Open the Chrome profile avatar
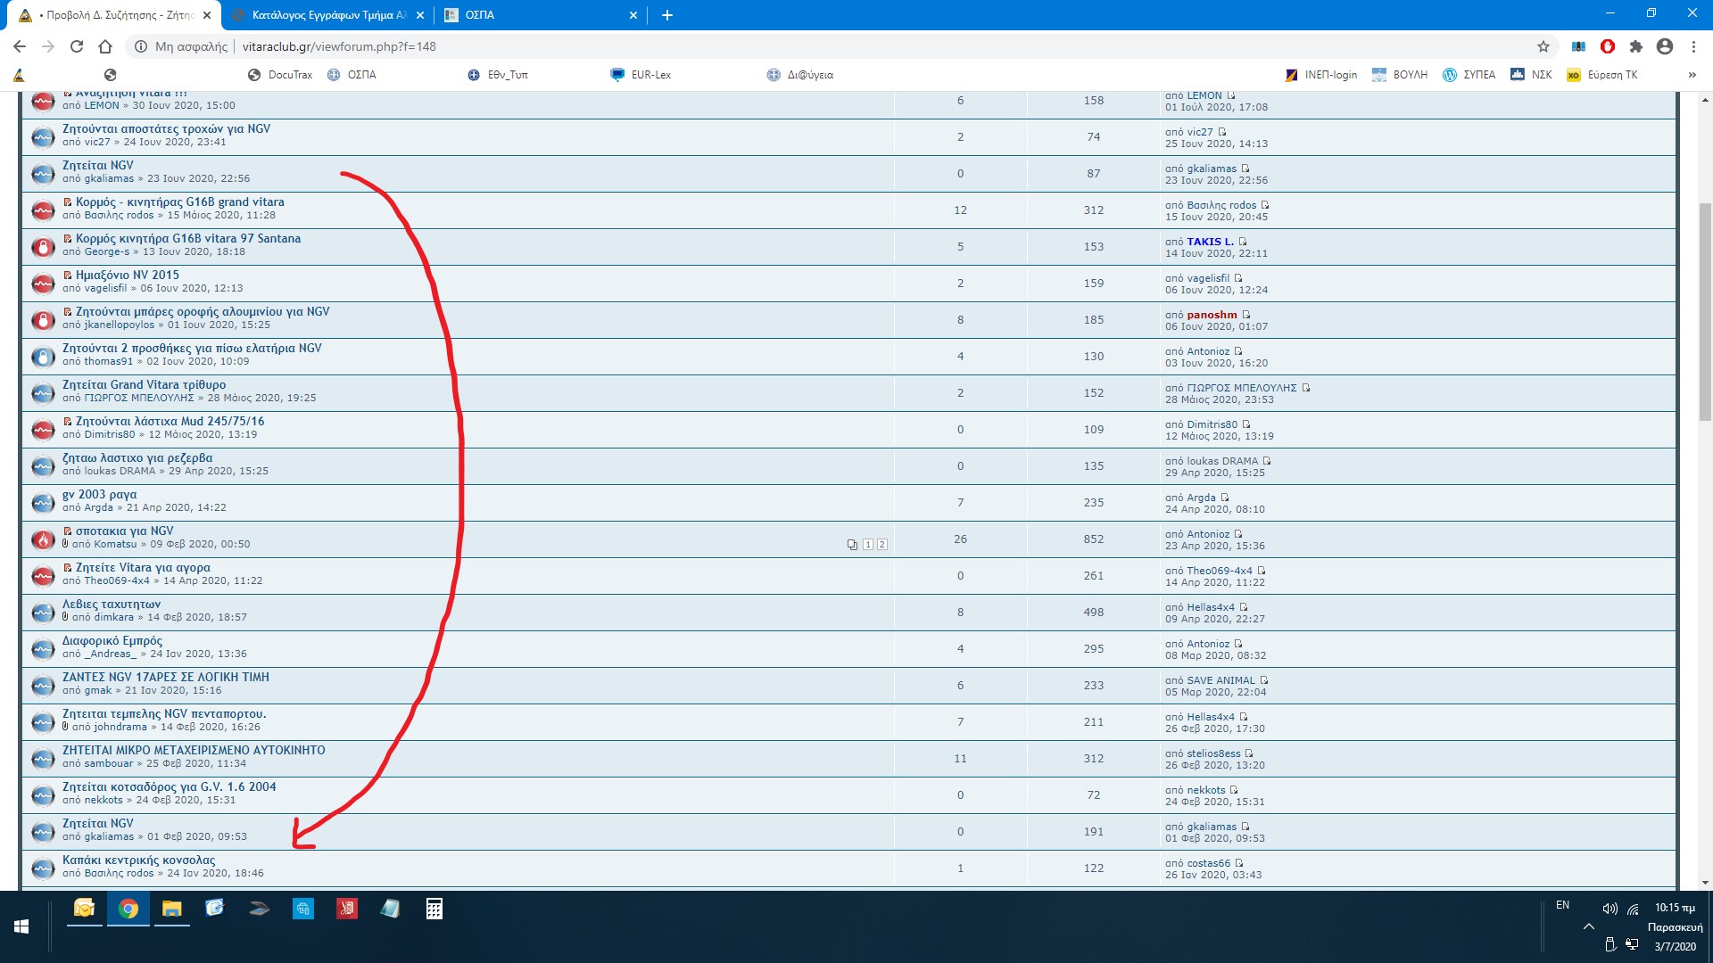The image size is (1713, 963). tap(1665, 46)
